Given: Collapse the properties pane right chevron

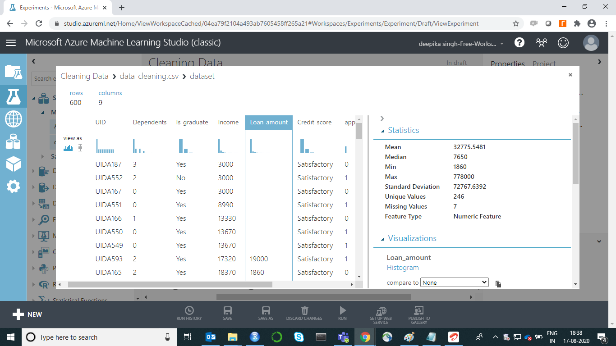Looking at the screenshot, I should [599, 61].
